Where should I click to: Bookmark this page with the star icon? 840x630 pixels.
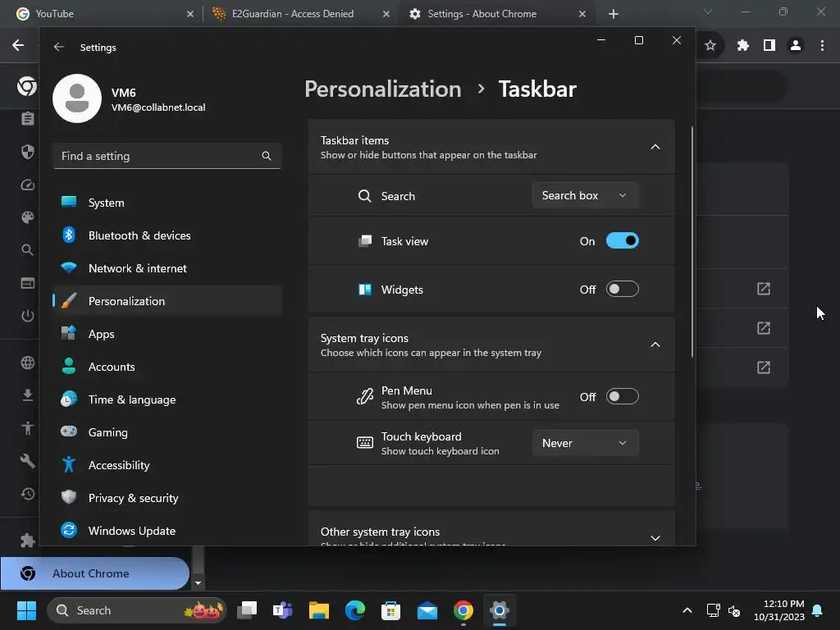(x=710, y=46)
